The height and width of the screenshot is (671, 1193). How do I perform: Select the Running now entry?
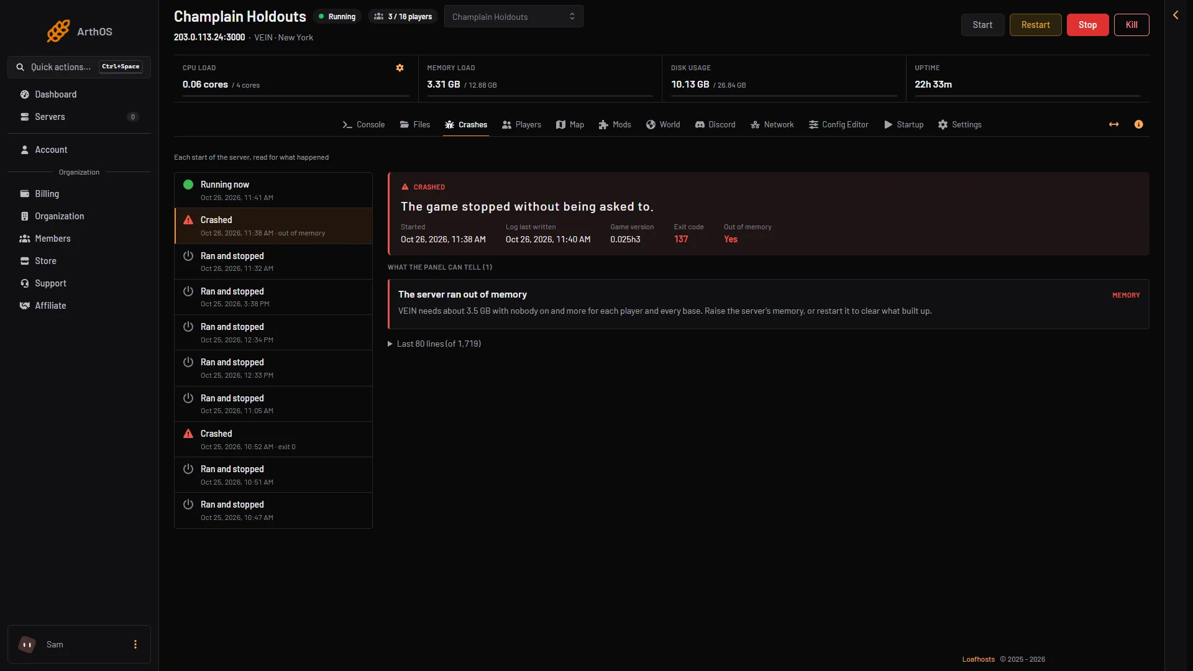coord(273,190)
